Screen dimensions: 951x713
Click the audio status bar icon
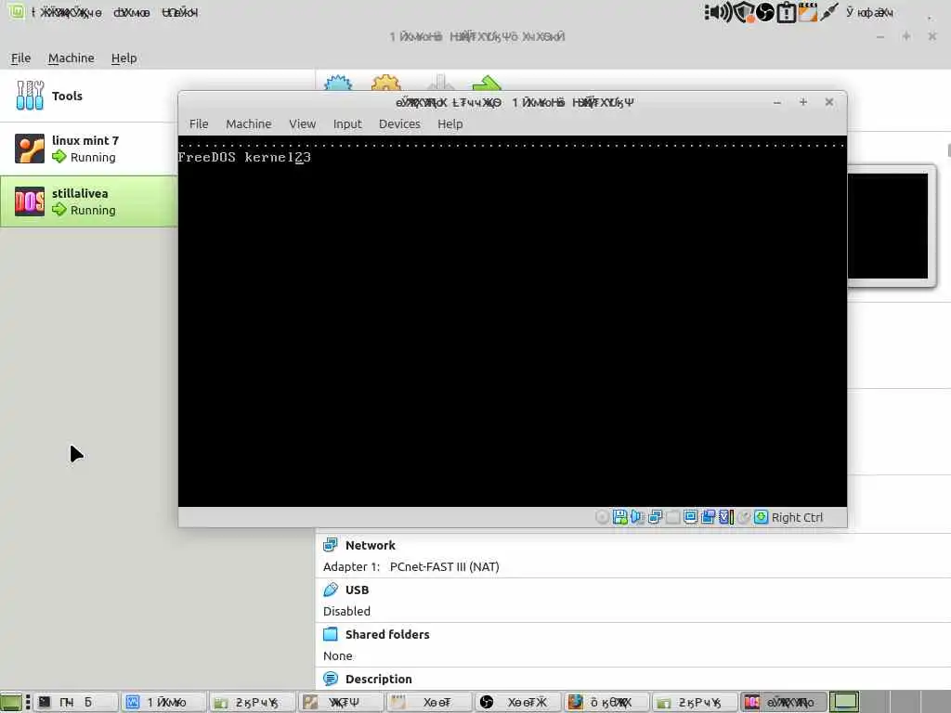pyautogui.click(x=637, y=517)
